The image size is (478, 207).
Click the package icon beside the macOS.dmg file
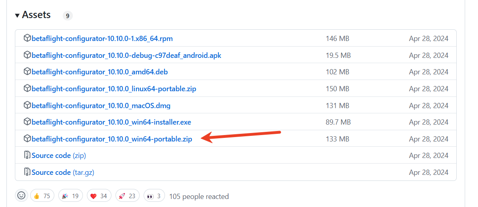pyautogui.click(x=27, y=105)
